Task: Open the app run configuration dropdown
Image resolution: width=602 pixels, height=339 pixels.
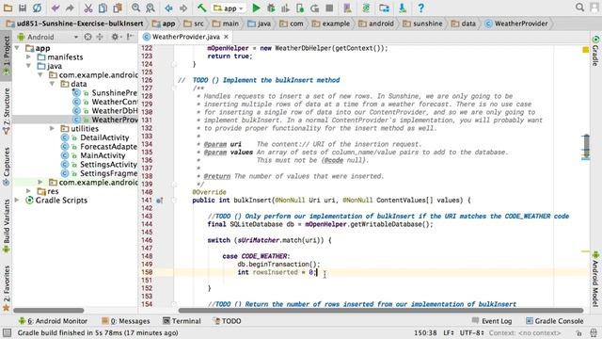Action: (229, 8)
